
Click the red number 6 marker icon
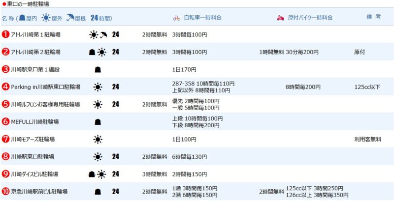click(x=5, y=122)
